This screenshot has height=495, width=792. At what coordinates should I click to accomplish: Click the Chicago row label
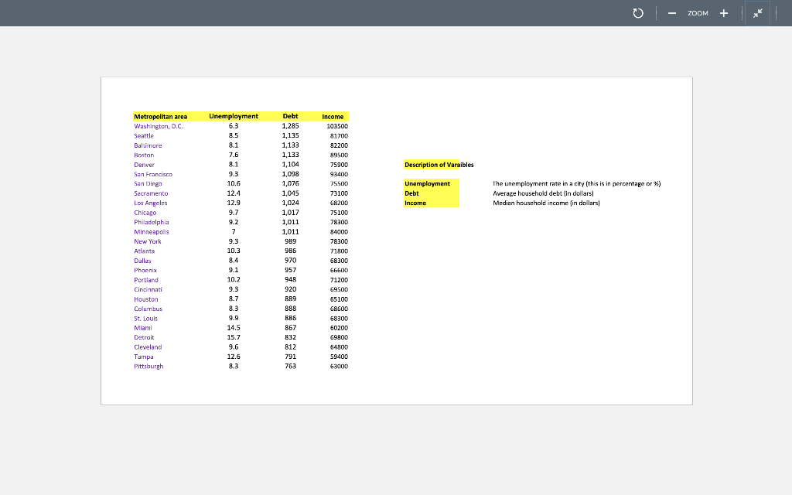pos(145,213)
